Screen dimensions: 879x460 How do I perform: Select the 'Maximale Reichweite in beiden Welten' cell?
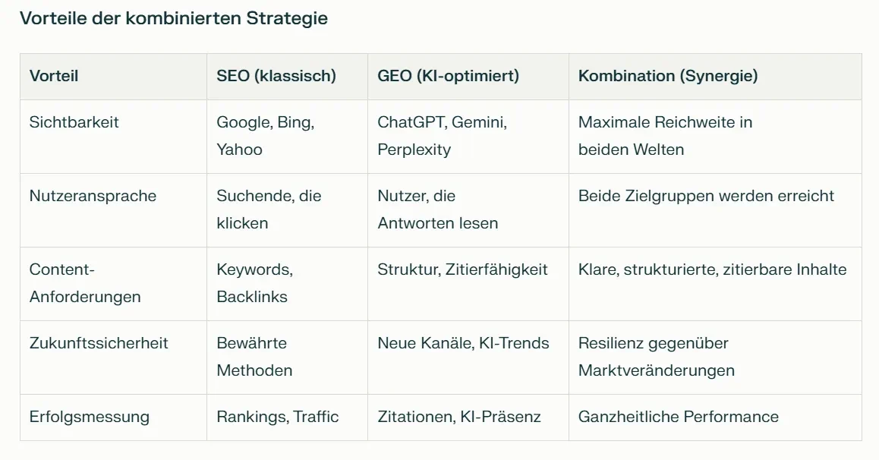(x=665, y=136)
